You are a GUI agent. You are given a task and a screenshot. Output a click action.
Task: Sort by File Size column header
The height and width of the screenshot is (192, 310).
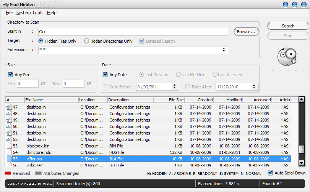point(169,100)
